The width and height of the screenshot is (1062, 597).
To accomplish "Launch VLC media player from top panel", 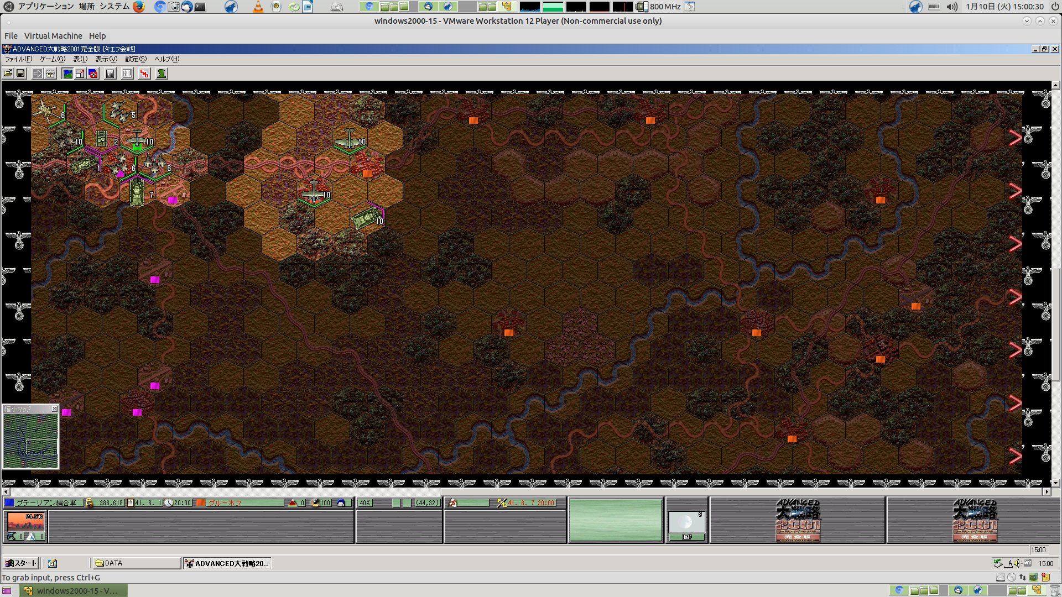I will pos(258,7).
